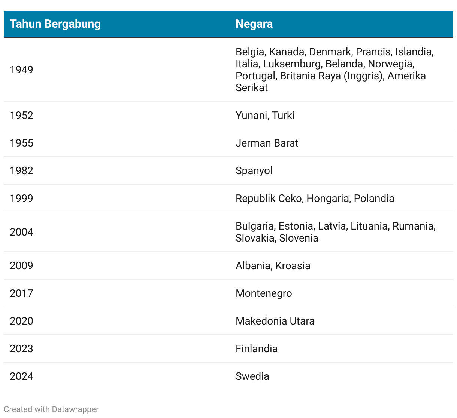Select the 1955 year cell
The height and width of the screenshot is (418, 457).
(x=21, y=143)
